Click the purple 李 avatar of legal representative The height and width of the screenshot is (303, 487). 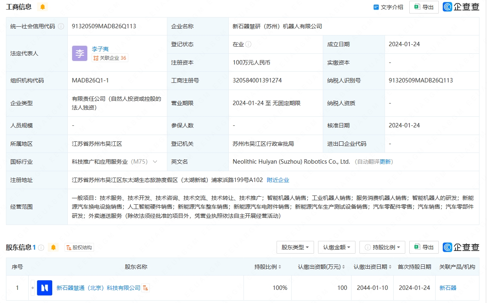(x=80, y=53)
